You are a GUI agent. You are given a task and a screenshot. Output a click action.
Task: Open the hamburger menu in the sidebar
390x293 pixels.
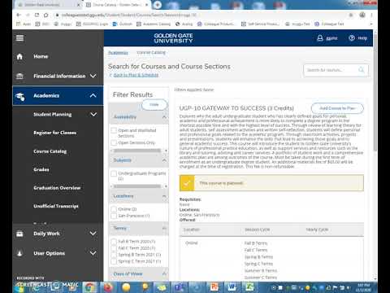[19, 38]
